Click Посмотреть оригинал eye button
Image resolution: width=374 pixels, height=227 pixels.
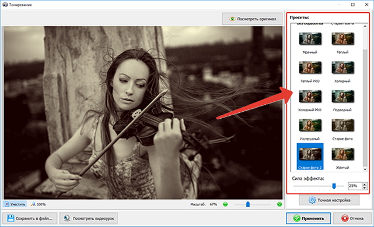click(253, 19)
